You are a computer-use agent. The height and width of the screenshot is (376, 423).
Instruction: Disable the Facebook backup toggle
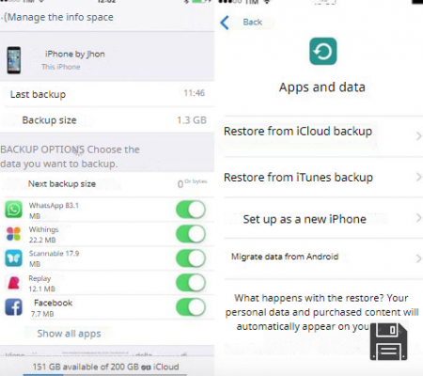191,307
